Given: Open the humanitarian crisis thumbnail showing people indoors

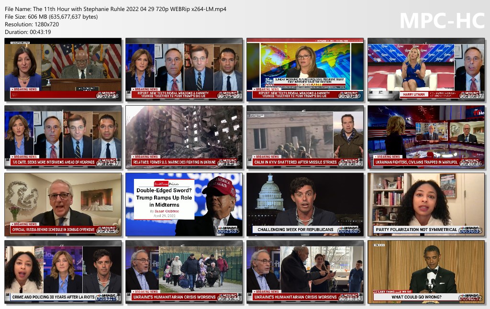Looking at the screenshot, I should (x=305, y=272).
